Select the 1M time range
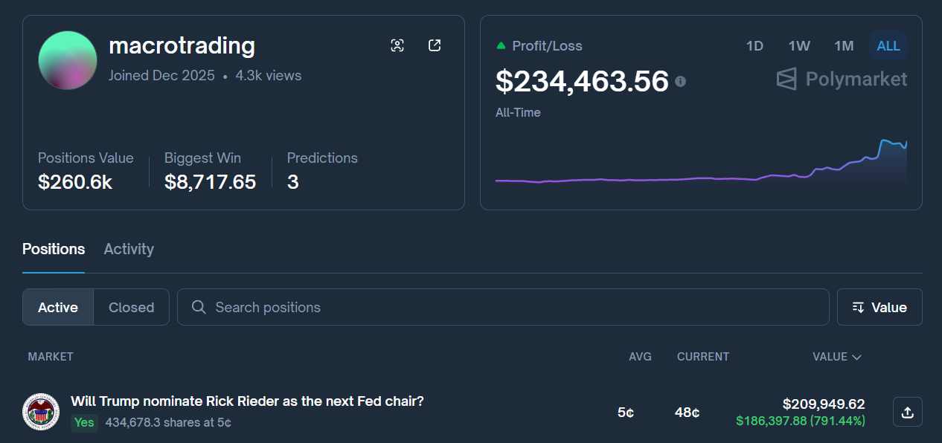Image resolution: width=942 pixels, height=443 pixels. pyautogui.click(x=844, y=46)
